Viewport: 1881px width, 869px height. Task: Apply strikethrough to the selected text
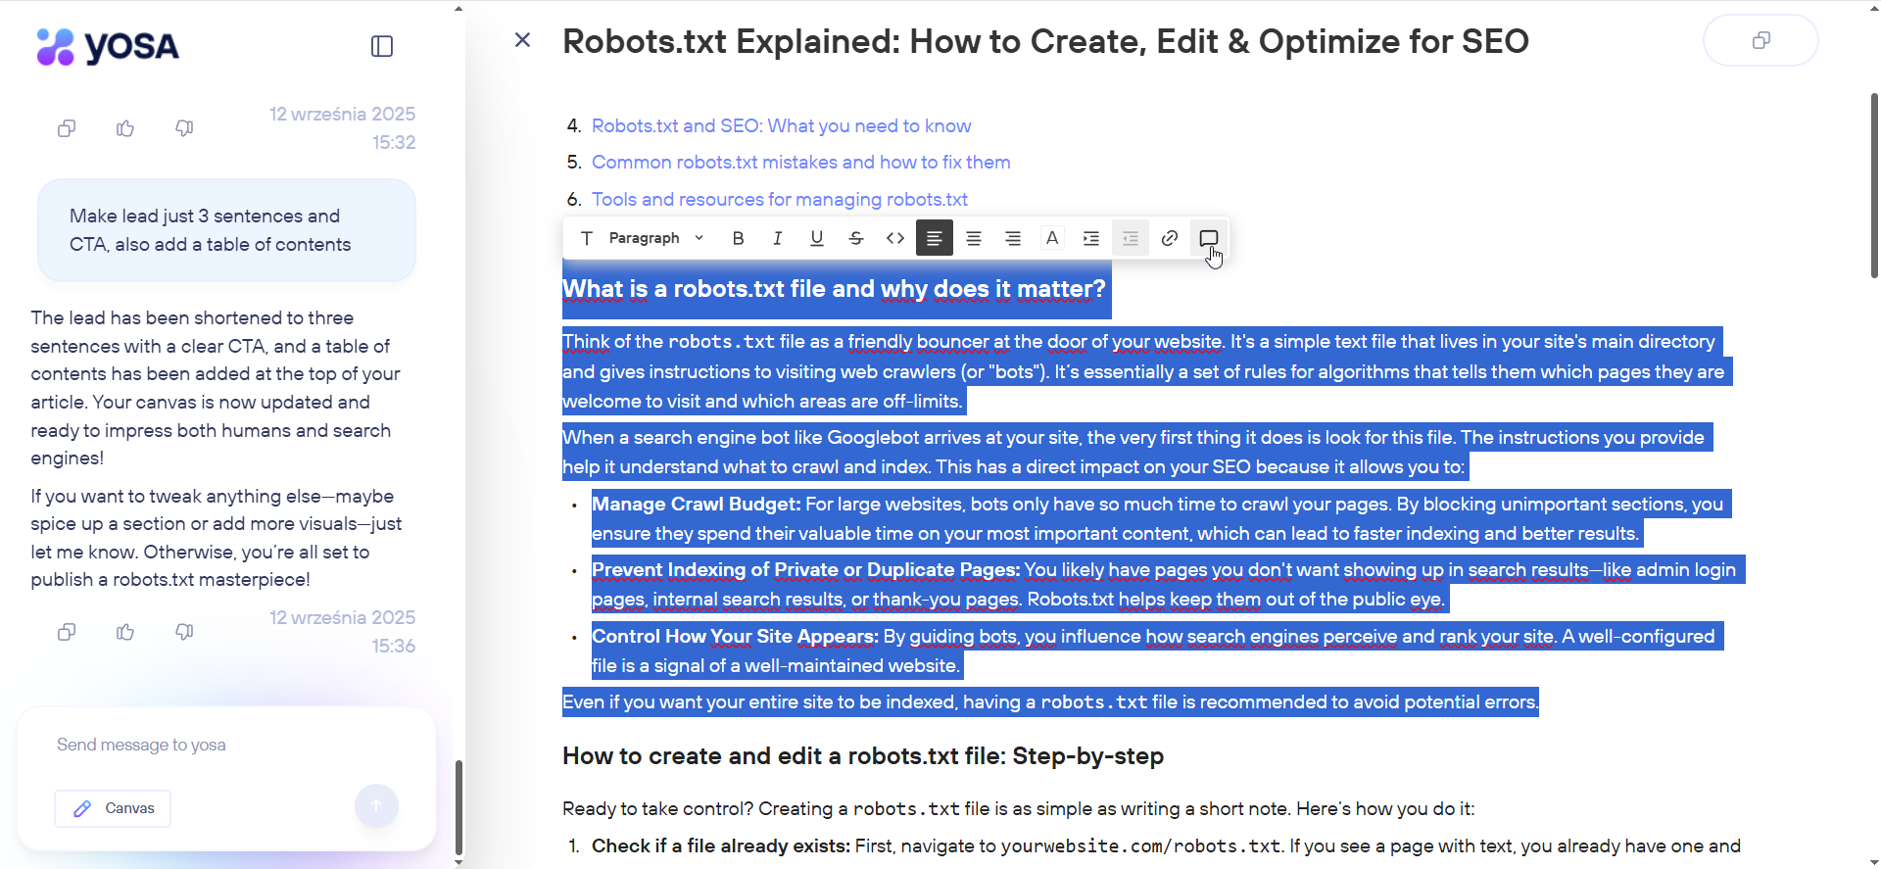[856, 238]
